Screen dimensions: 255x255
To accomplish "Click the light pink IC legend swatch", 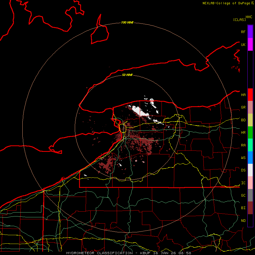I will [250, 183].
